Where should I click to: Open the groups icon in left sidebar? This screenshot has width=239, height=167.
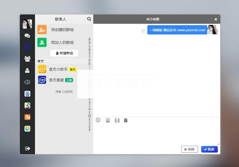(x=27, y=59)
